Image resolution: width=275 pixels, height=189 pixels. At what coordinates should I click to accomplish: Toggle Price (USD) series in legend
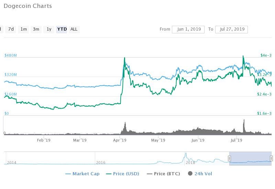[123, 174]
